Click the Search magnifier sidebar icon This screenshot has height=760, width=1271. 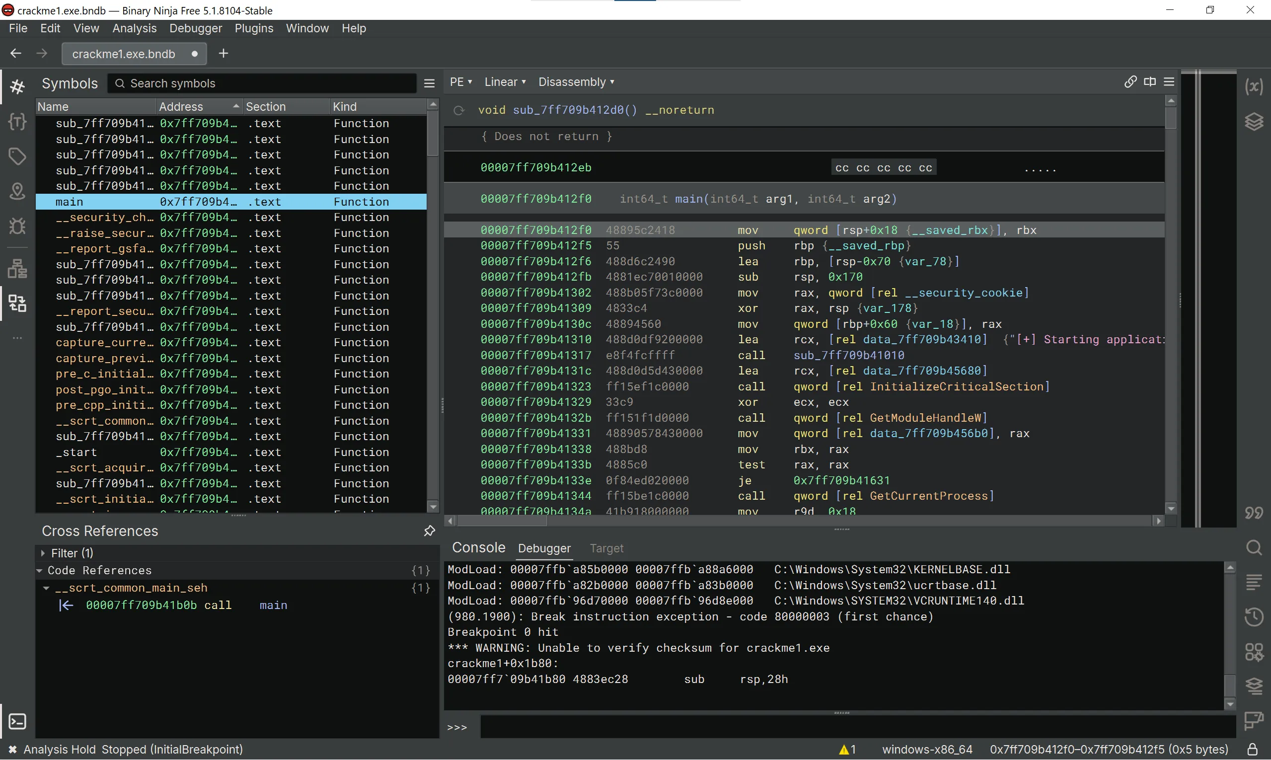pos(1254,547)
